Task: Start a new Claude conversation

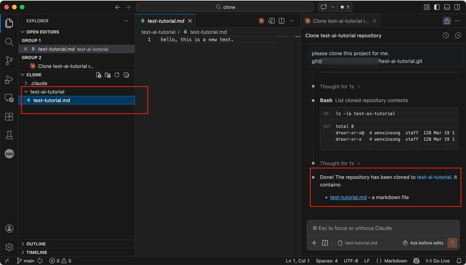Action: pyautogui.click(x=458, y=35)
